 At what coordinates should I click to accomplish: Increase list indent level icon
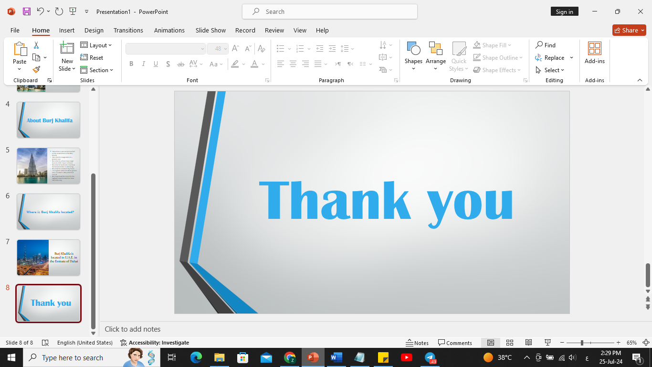coord(332,49)
